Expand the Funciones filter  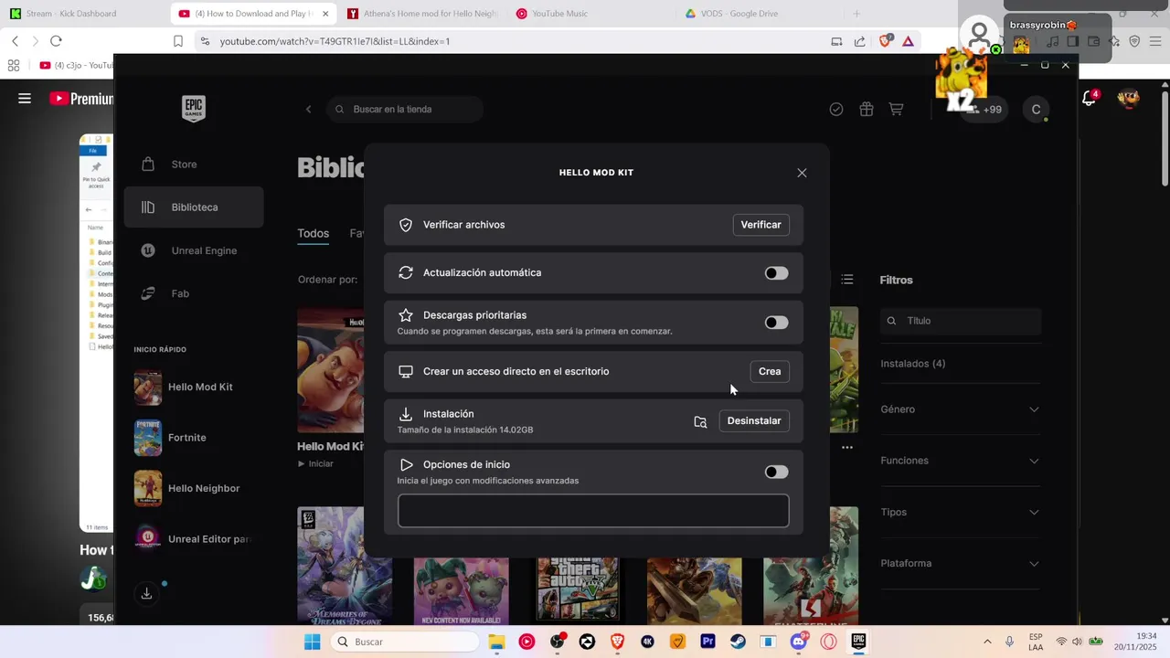pyautogui.click(x=960, y=461)
